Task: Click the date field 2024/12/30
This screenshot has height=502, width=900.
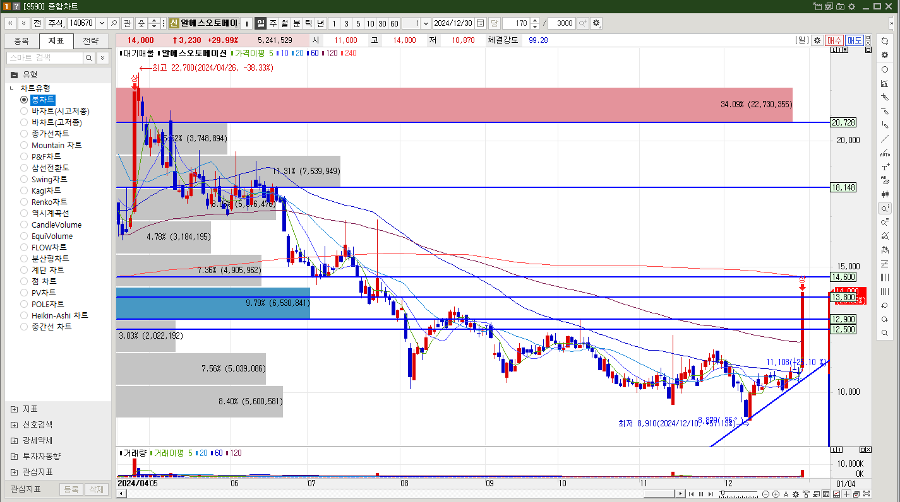Action: pos(453,23)
